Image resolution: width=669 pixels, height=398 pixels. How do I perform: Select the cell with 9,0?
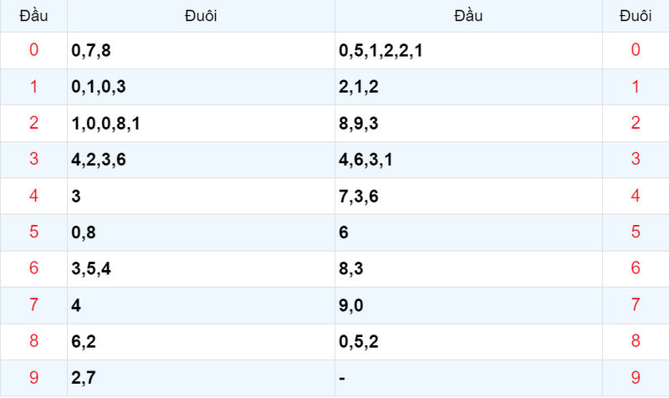[x=468, y=305]
